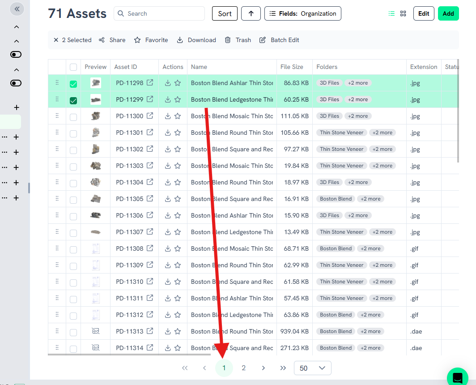Go to page 2
This screenshot has width=476, height=385.
pos(243,368)
